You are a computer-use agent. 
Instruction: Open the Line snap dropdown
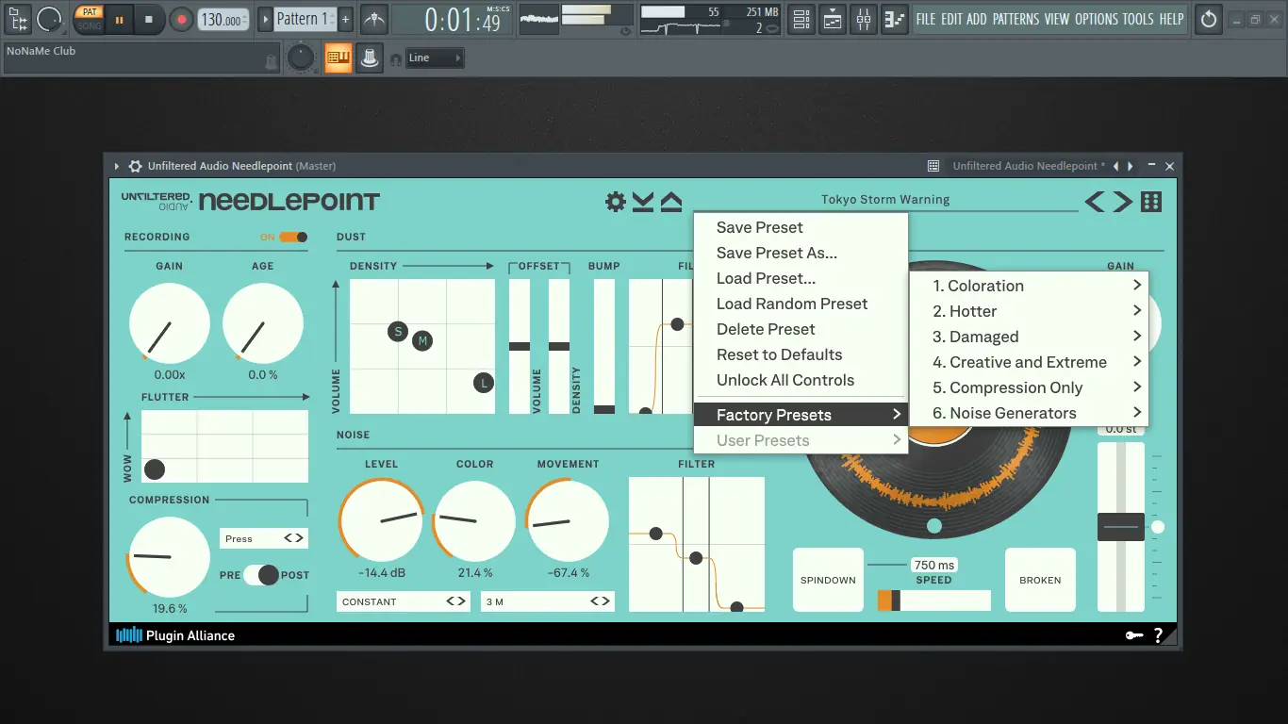click(435, 58)
